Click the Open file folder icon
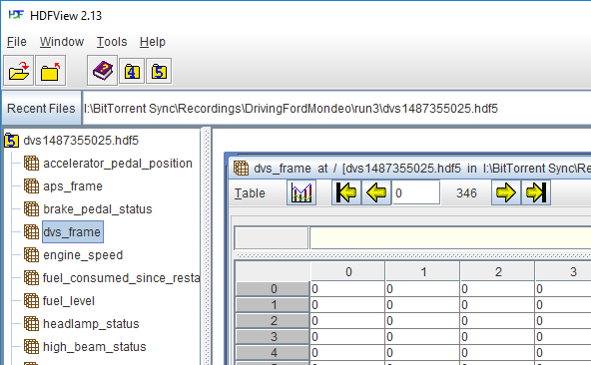This screenshot has height=365, width=591. (18, 71)
